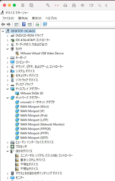Scan for hardware changes icon
This screenshot has width=115, height=181.
coord(45,24)
